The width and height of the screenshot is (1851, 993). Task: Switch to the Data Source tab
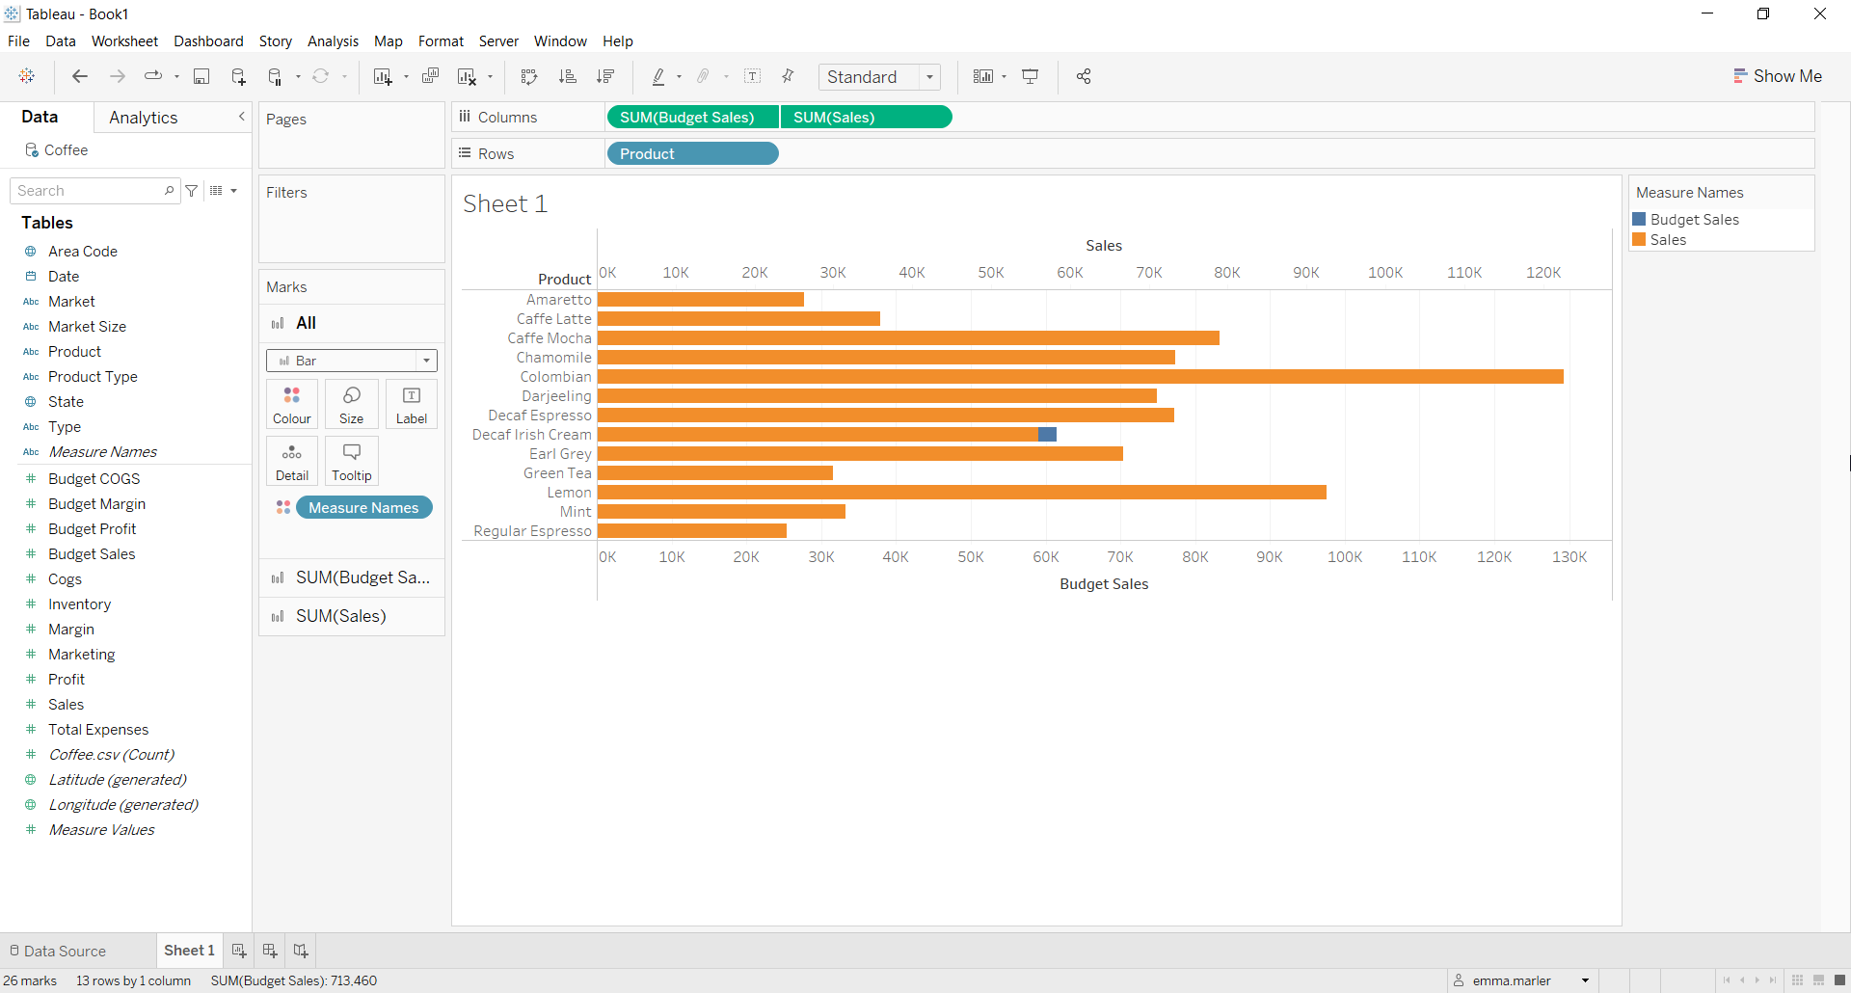click(64, 951)
